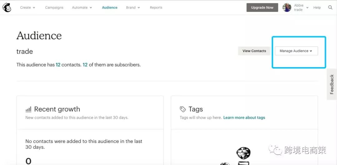
Task: Click the Abbie profile avatar picture
Action: pos(287,7)
